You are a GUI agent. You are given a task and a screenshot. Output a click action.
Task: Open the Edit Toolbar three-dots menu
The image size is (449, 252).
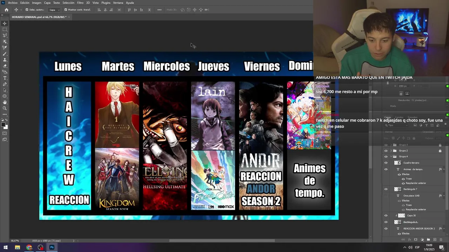(x=5, y=114)
